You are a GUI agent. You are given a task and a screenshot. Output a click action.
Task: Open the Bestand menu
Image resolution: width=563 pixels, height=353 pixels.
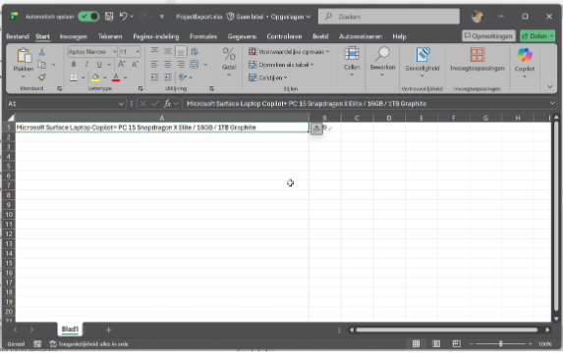pyautogui.click(x=18, y=36)
